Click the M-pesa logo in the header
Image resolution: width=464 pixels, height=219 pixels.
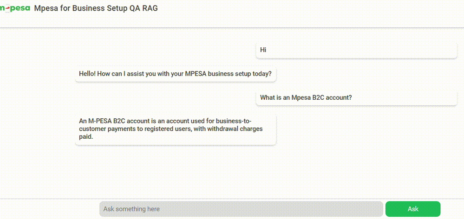[x=15, y=8]
